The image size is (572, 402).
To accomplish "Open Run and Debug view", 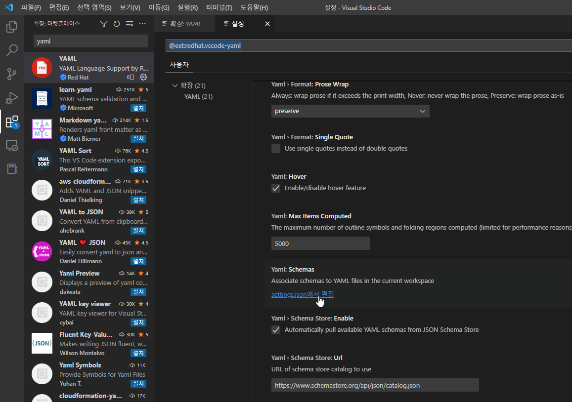I will 12,98.
